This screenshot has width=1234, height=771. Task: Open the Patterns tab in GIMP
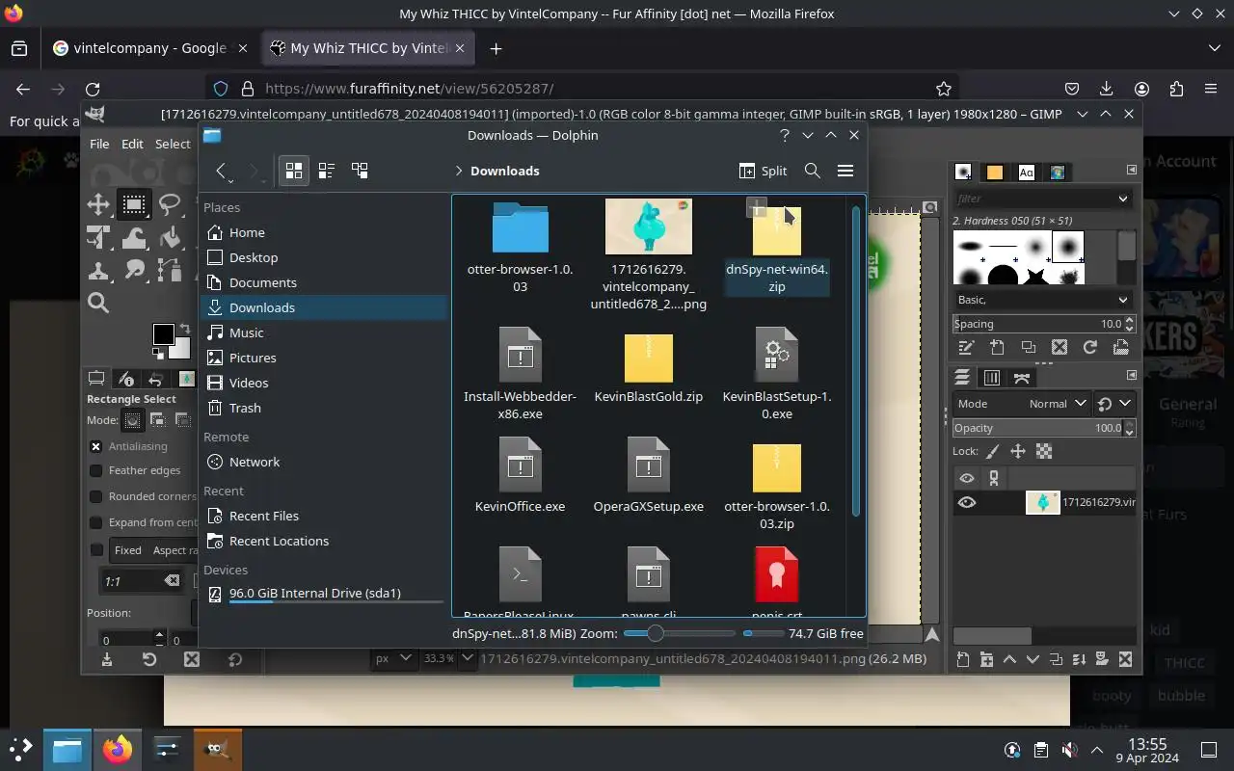coord(995,172)
